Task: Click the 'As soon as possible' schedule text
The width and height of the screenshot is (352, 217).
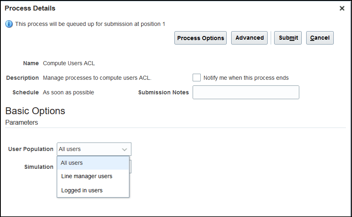Action: click(69, 92)
